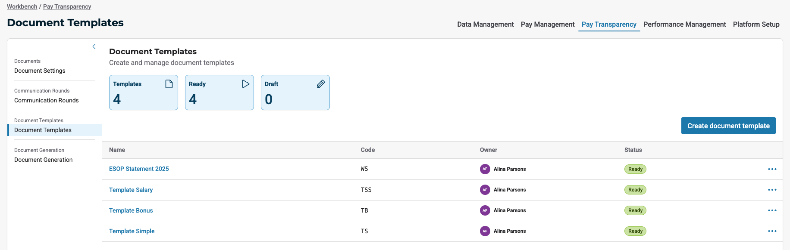
Task: Click the document icon on Templates card
Action: pyautogui.click(x=169, y=84)
